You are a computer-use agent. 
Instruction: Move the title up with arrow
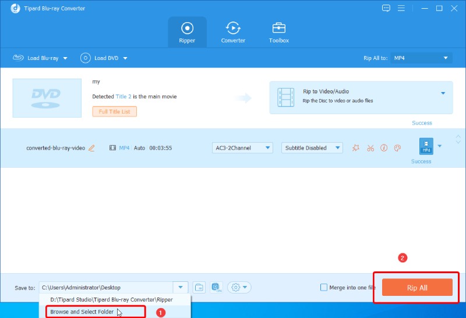tap(458, 136)
